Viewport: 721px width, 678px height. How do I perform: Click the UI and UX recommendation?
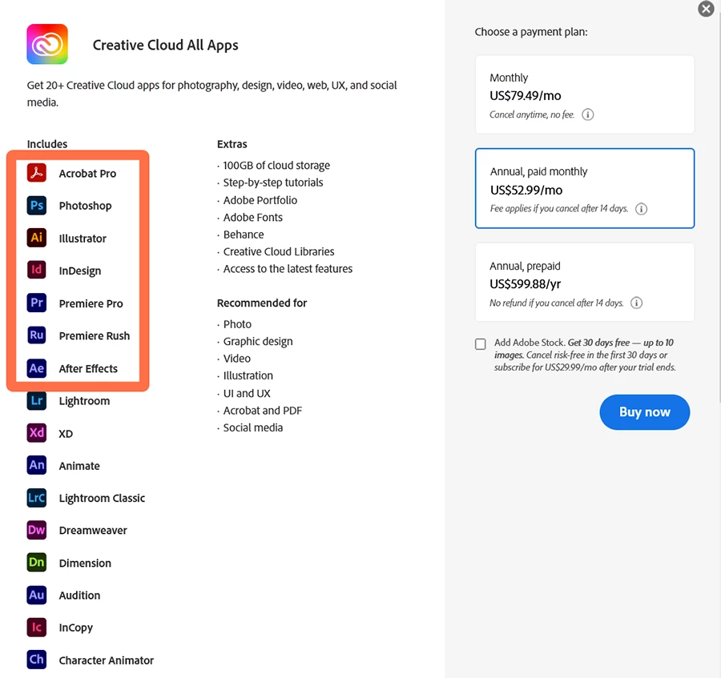click(x=247, y=394)
